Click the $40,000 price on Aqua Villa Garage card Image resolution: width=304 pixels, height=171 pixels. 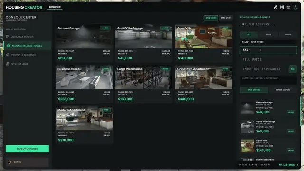tap(125, 58)
